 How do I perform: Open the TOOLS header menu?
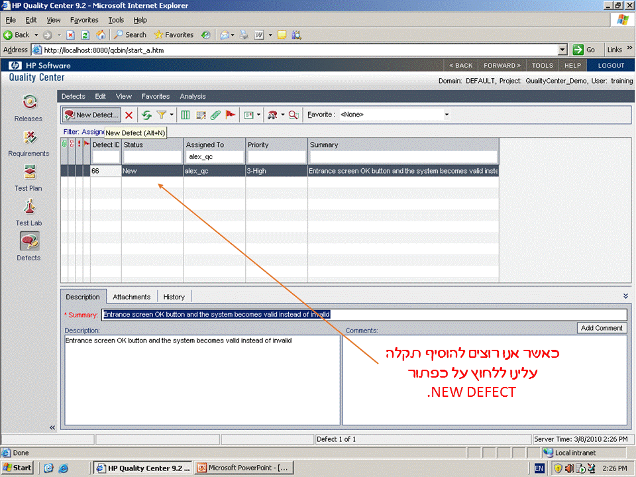543,66
